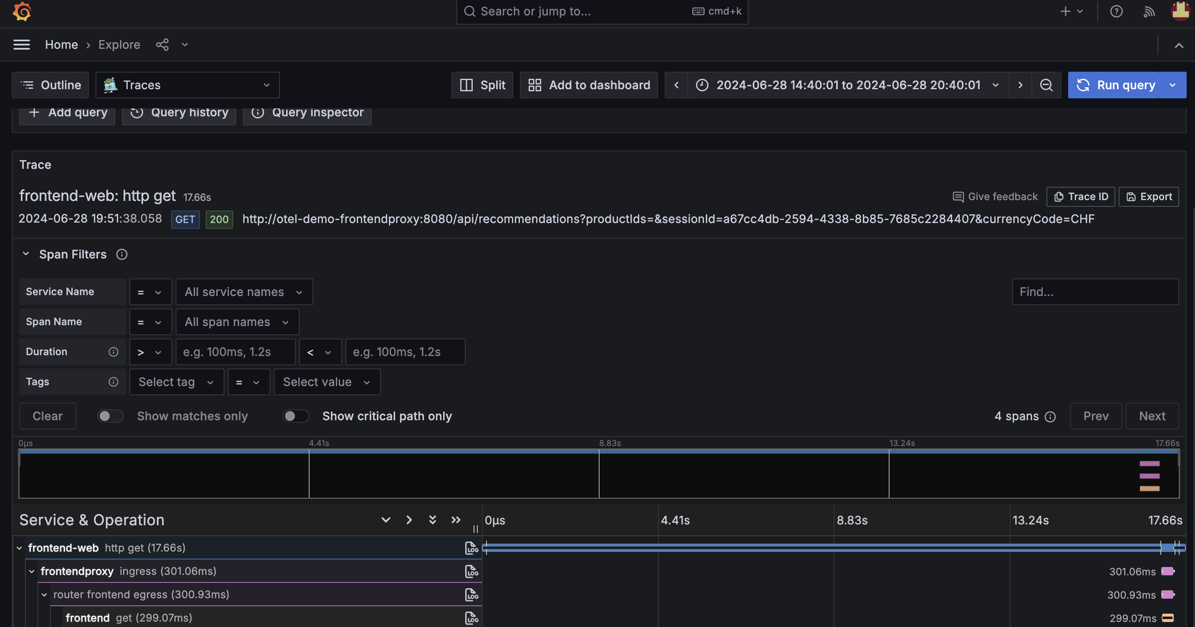Screen dimensions: 1195x627
Task: Click the frontendproxy 301.06ms span bar
Action: [x=1167, y=571]
